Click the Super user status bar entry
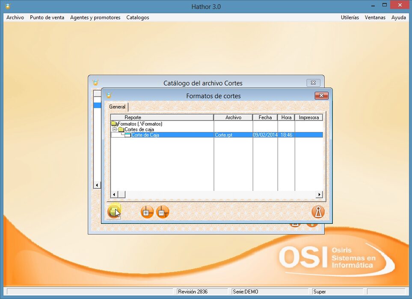The image size is (412, 299). click(338, 291)
